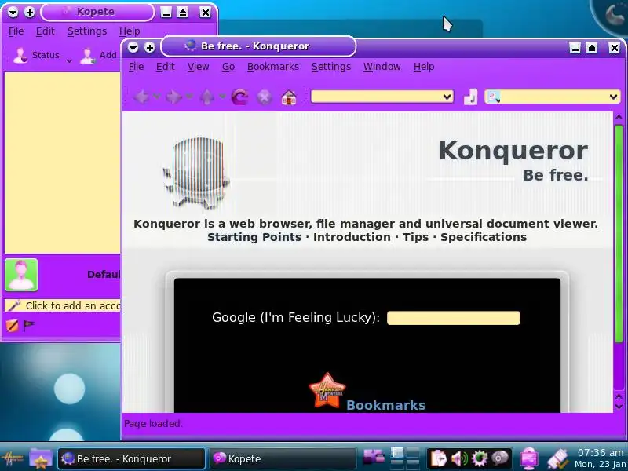The image size is (628, 471).
Task: Open the File menu in Konqueror
Action: click(x=136, y=67)
